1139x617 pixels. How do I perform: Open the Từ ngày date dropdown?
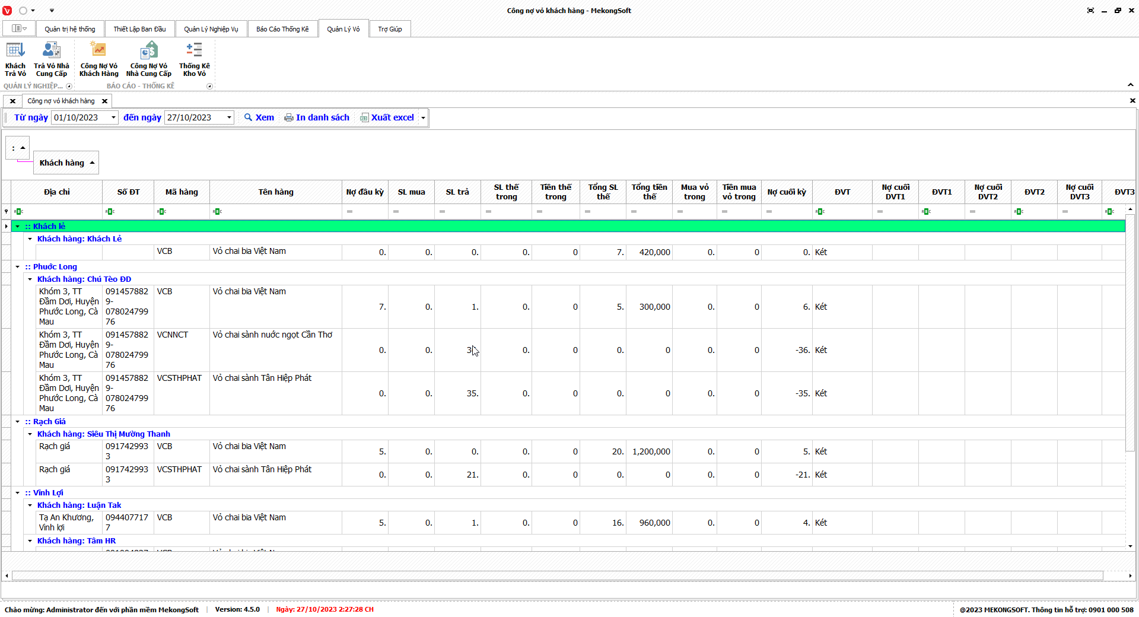tap(113, 117)
